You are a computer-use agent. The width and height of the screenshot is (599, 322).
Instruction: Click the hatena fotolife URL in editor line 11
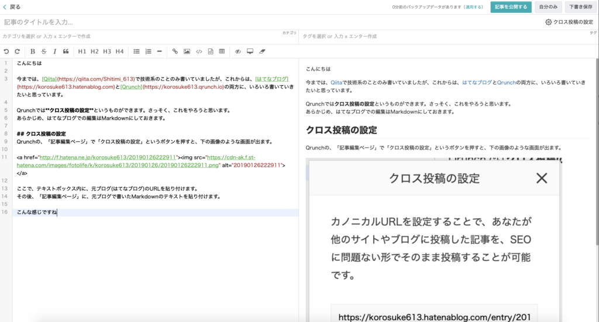pos(108,157)
